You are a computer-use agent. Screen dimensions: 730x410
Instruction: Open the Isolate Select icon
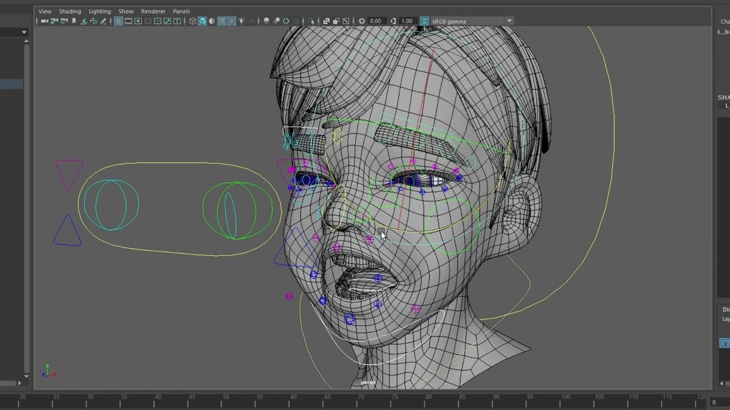pos(311,21)
